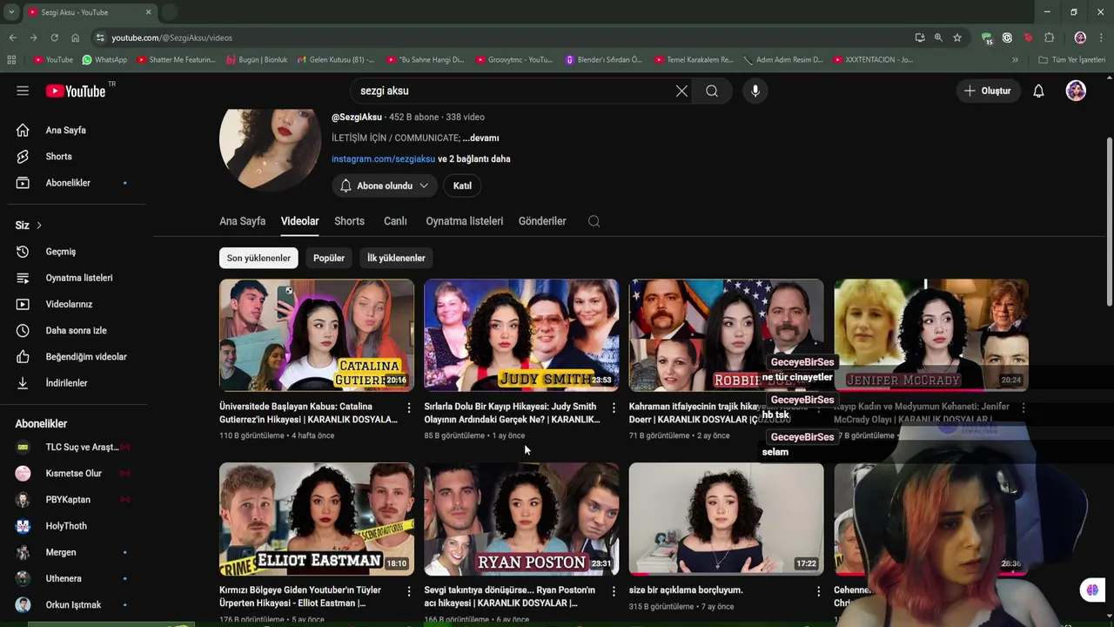
Task: Open Kısmetse Olur subscription channel
Action: (x=73, y=474)
